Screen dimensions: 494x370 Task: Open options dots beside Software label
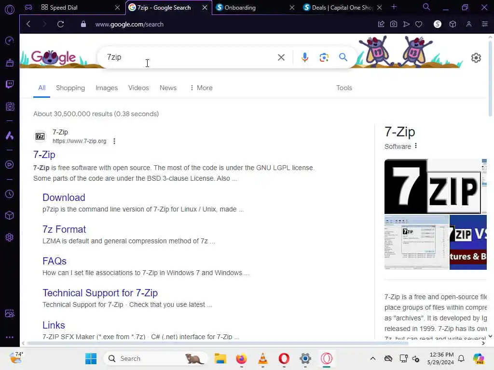tap(416, 146)
